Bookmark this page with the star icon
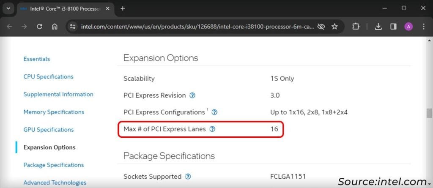433x188 pixels. pyautogui.click(x=334, y=26)
